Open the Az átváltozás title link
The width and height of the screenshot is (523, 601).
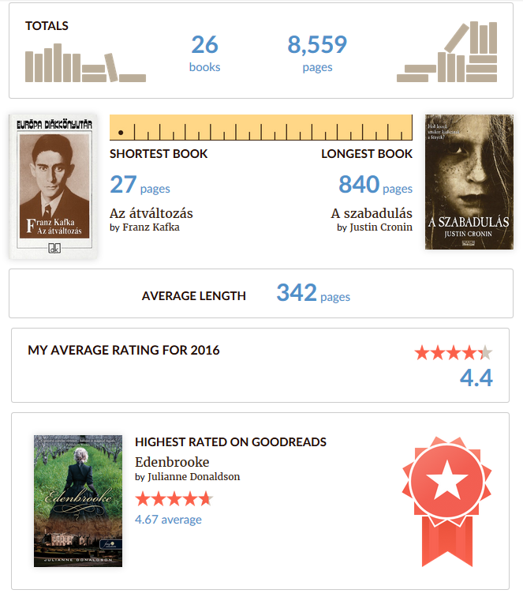151,213
